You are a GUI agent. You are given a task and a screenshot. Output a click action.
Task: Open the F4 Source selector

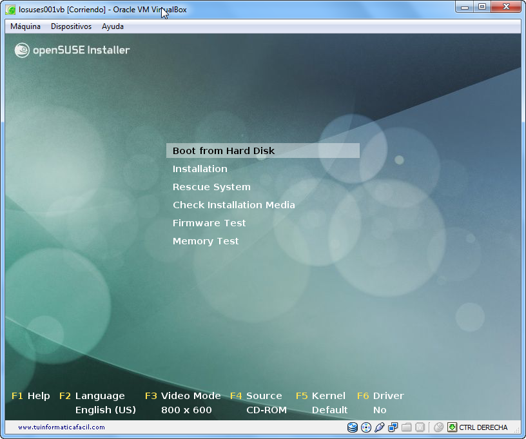256,396
